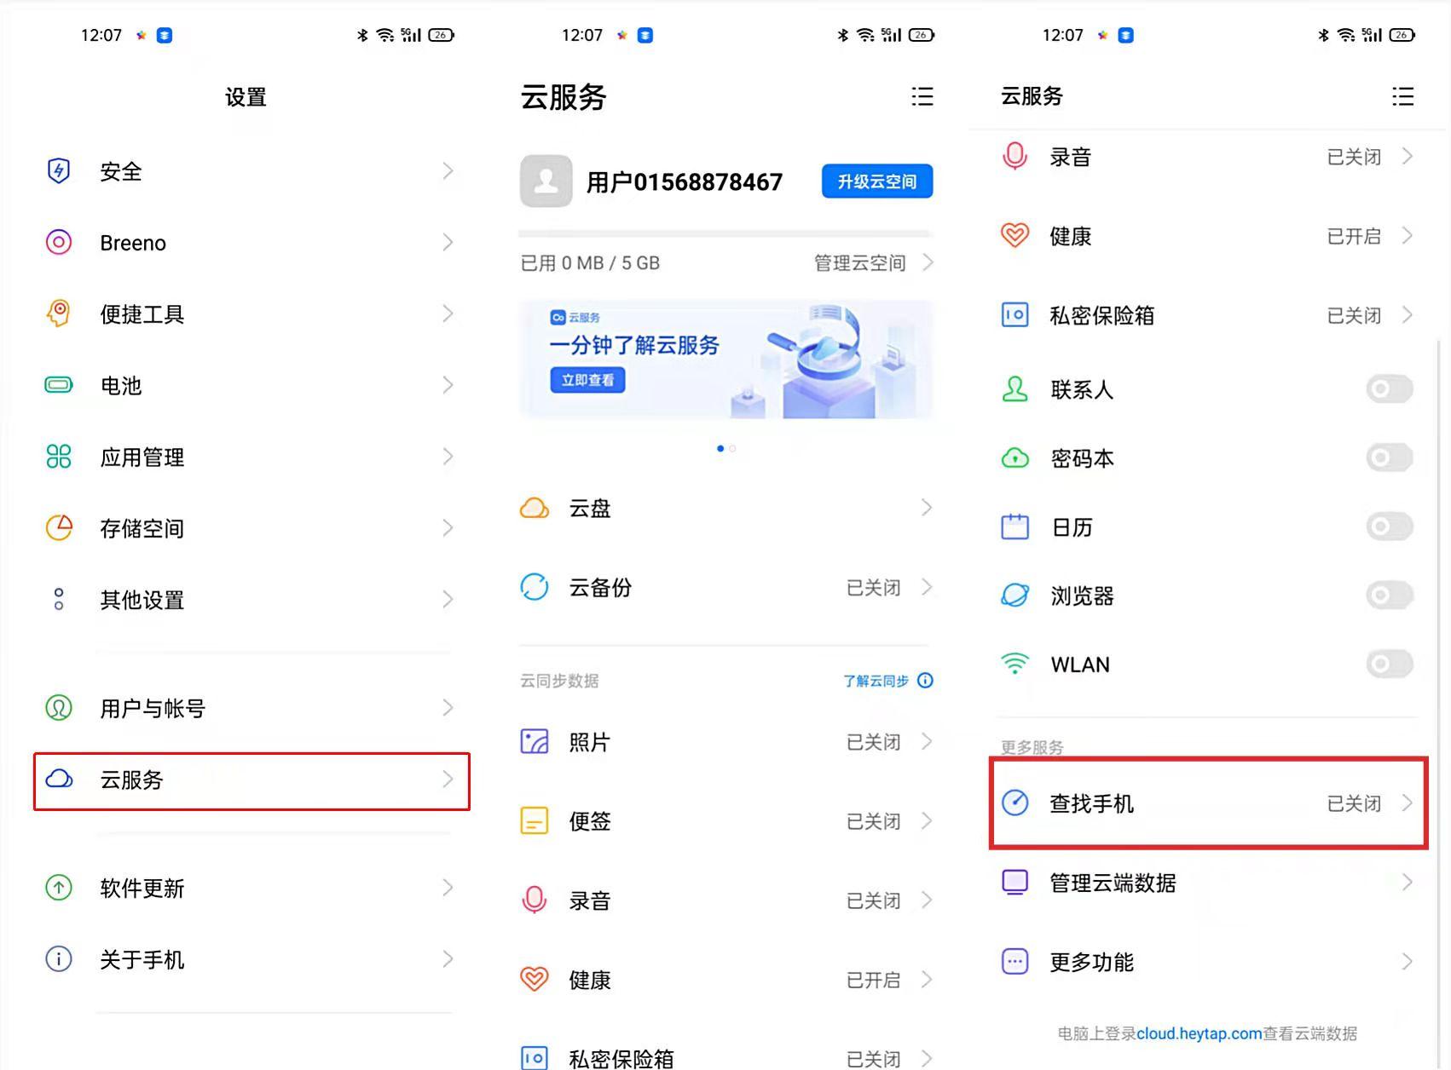This screenshot has height=1070, width=1451.
Task: Select the 健康 (Health) heart icon
Action: pyautogui.click(x=534, y=979)
